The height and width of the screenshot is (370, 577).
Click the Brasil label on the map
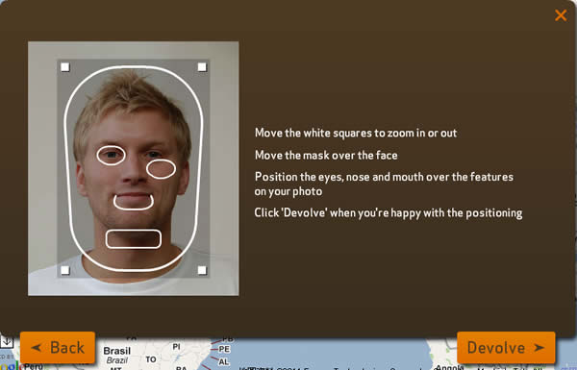117,351
